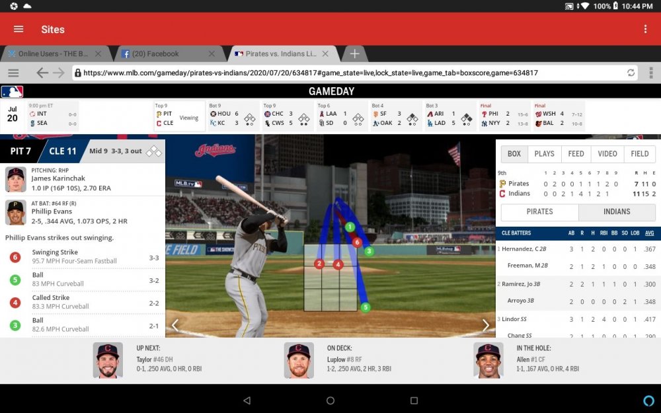Open the three-dot overflow menu in the red bar
The height and width of the screenshot is (413, 661).
(645, 29)
